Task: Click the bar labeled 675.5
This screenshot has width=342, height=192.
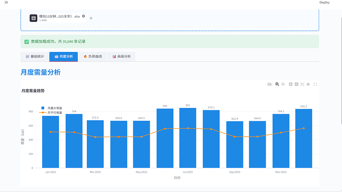Action: pyautogui.click(x=95, y=144)
